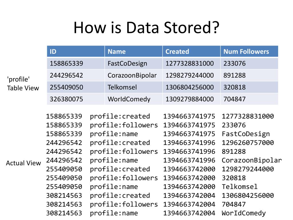Click table cell with ID 244296542
Screen dimensions: 293x220
coord(76,75)
